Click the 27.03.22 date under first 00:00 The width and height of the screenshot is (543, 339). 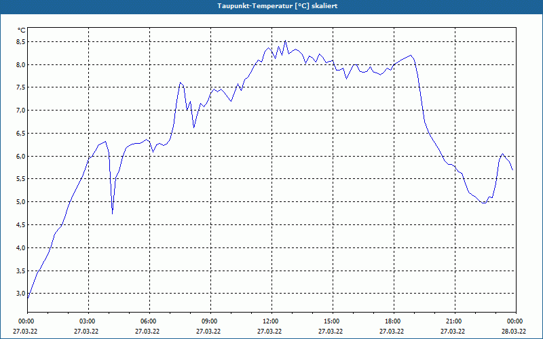tap(25, 332)
